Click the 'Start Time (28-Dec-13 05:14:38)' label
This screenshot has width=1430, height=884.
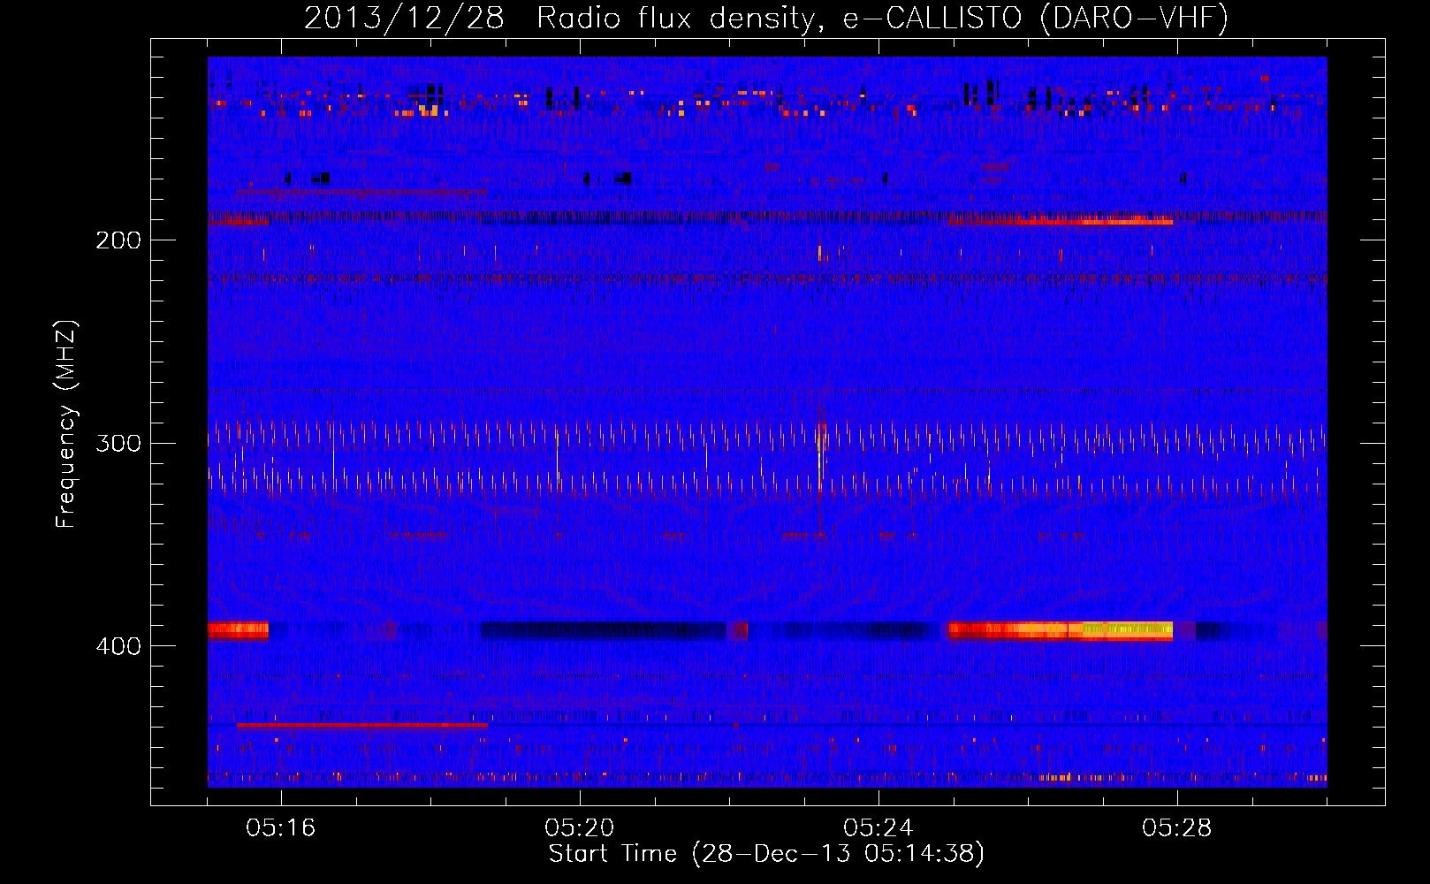[x=766, y=854]
